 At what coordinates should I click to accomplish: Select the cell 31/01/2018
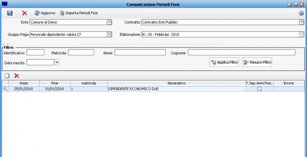pyautogui.click(x=55, y=89)
